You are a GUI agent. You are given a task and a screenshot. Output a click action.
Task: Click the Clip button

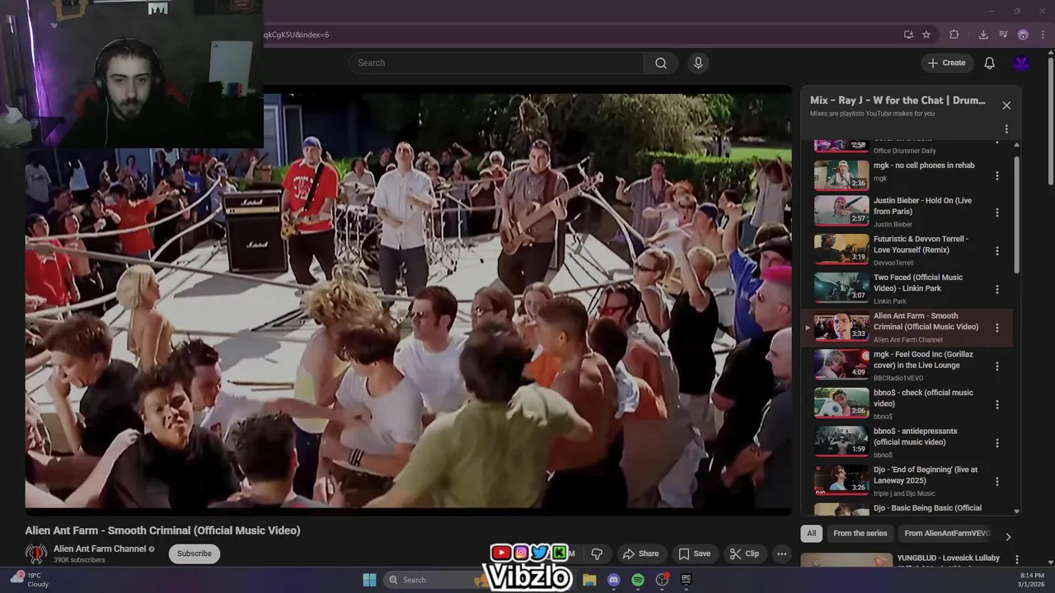click(x=744, y=553)
